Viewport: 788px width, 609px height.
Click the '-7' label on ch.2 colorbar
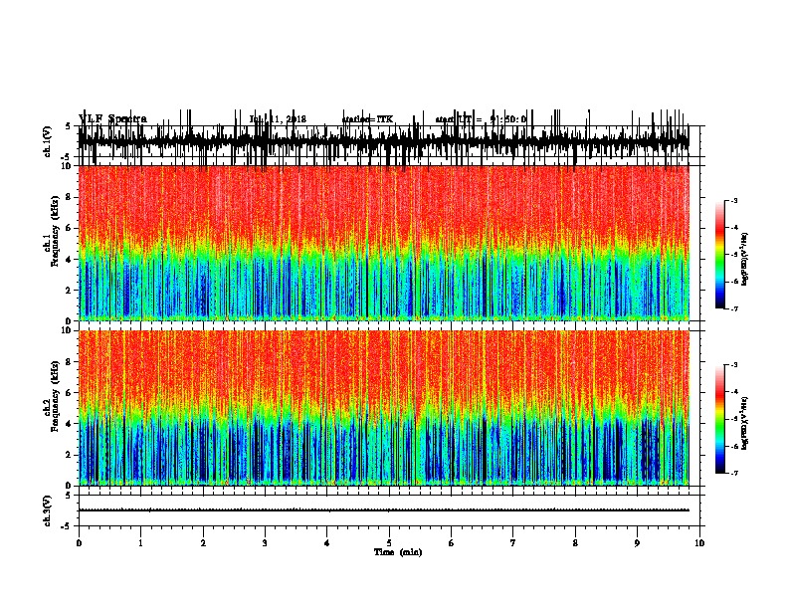tap(733, 474)
